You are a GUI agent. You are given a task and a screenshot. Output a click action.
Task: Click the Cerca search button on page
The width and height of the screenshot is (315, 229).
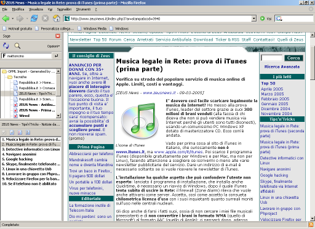pos(293,58)
